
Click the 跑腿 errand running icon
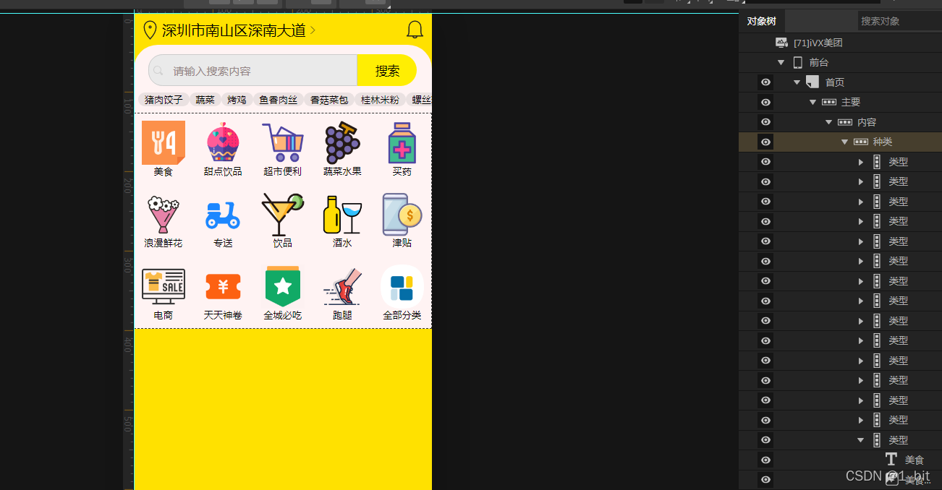coord(342,287)
